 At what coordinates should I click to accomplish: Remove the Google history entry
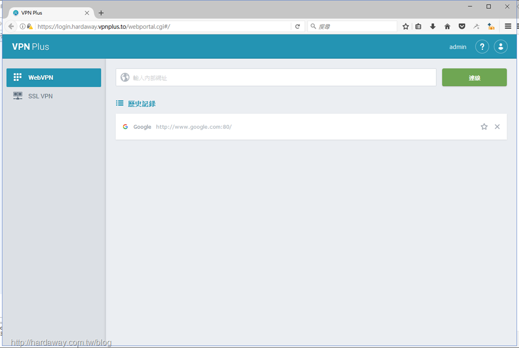tap(497, 127)
